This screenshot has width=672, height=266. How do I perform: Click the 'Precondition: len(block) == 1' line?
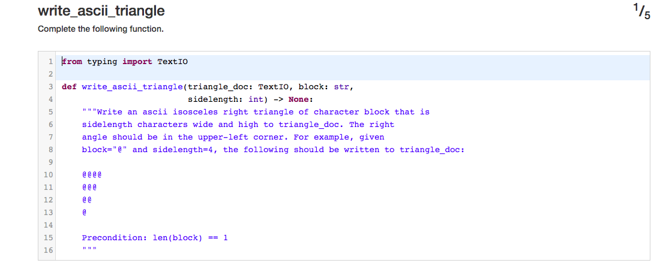pyautogui.click(x=155, y=238)
